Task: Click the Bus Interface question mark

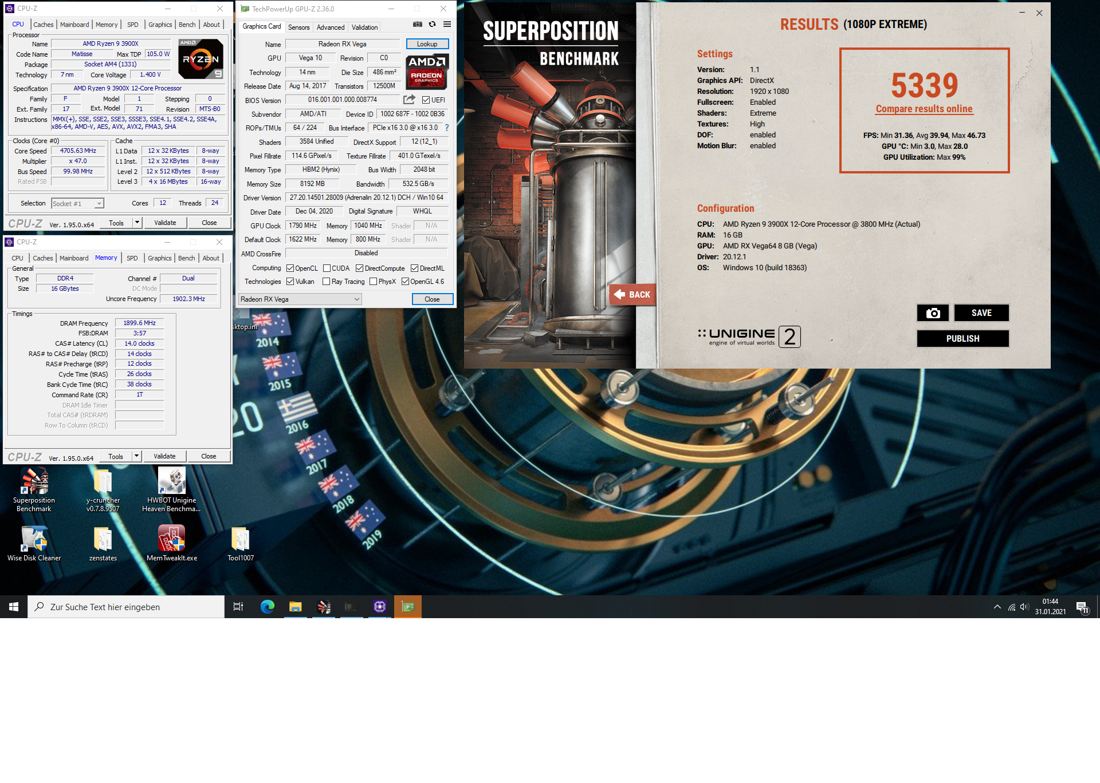Action: (447, 128)
